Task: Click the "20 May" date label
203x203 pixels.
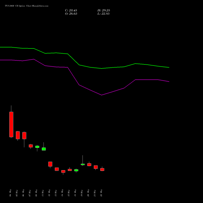Action: (x=89, y=193)
